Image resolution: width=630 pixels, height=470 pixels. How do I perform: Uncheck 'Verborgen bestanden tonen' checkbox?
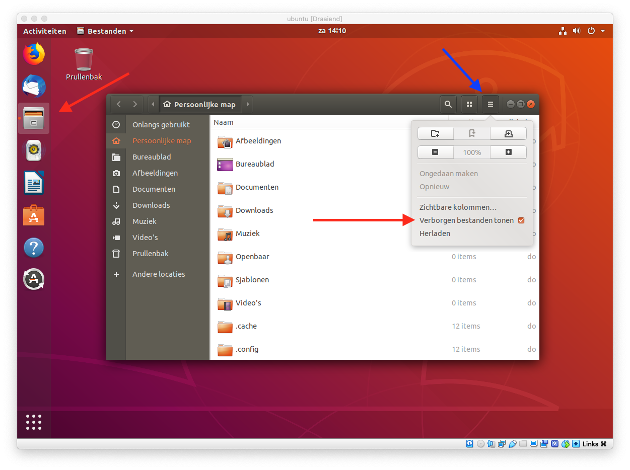pyautogui.click(x=521, y=220)
